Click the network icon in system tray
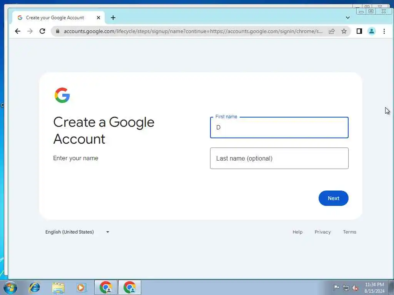This screenshot has height=295, width=394. (346, 288)
